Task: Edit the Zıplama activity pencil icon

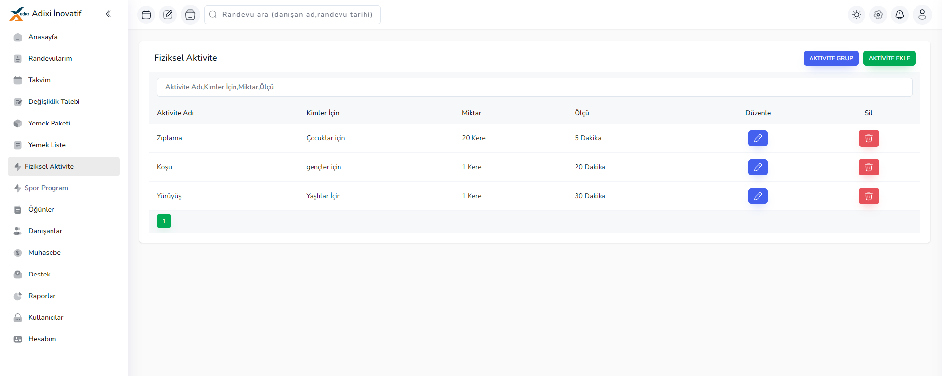Action: pos(758,138)
